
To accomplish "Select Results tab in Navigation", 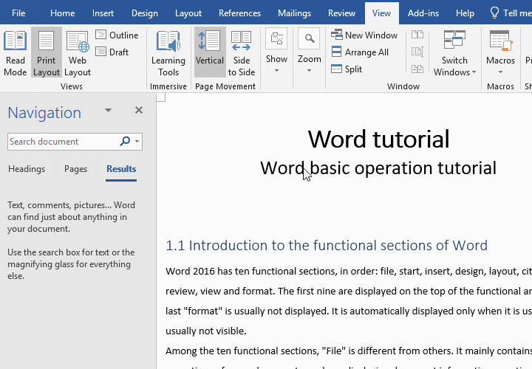I will [x=121, y=169].
